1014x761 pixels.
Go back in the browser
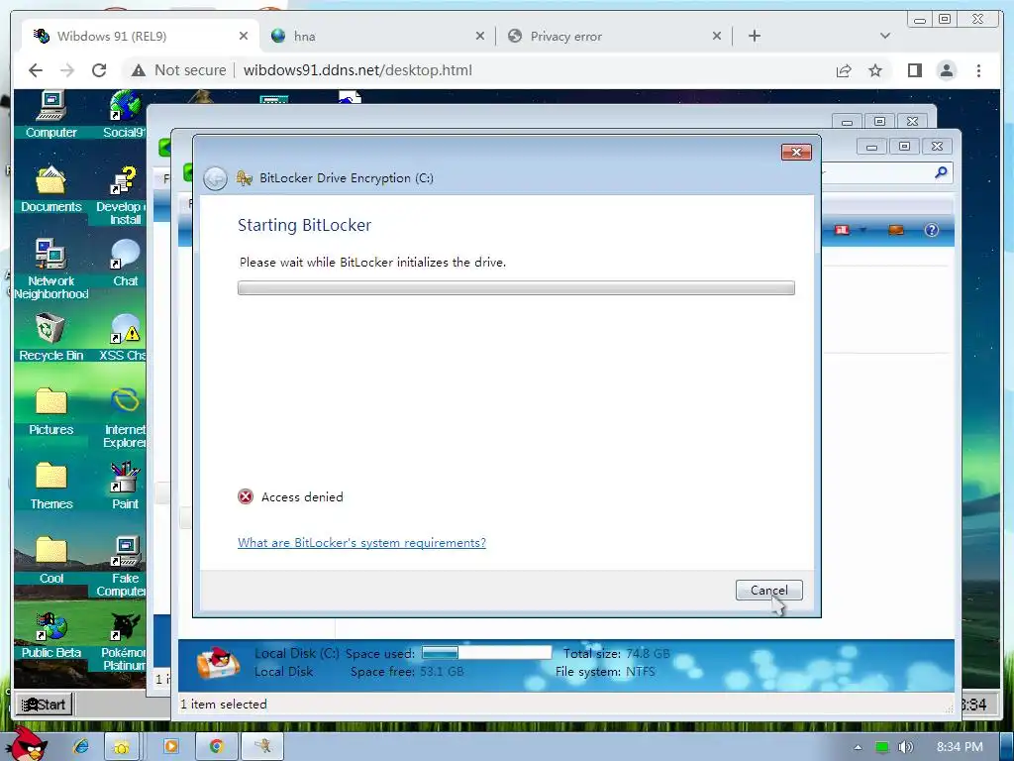(x=36, y=70)
